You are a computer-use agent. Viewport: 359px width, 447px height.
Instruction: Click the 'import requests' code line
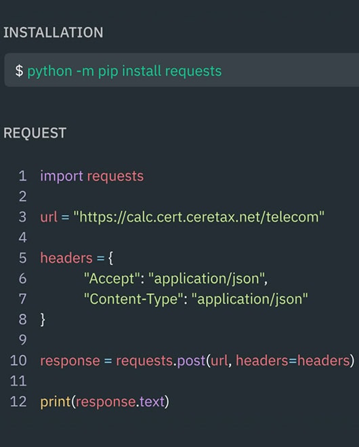tap(92, 176)
